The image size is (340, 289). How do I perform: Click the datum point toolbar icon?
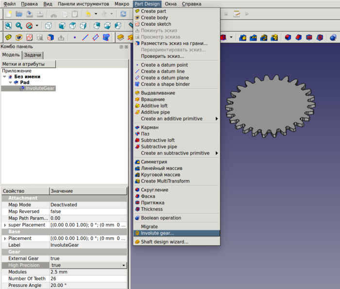[x=75, y=37]
